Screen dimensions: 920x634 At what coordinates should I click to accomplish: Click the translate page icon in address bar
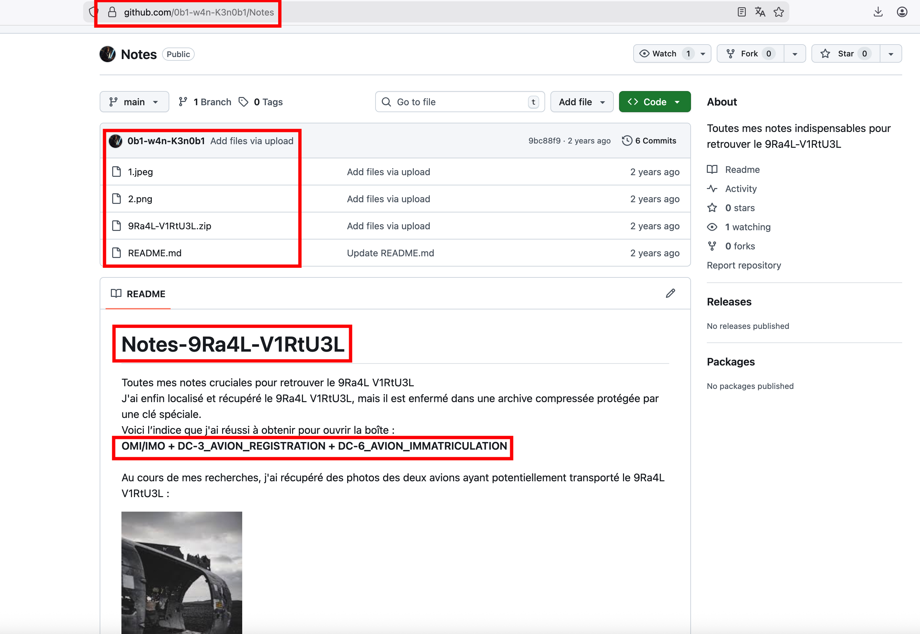click(x=760, y=12)
